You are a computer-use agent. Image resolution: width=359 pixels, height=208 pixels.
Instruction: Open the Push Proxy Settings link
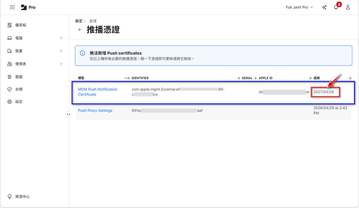[95, 110]
